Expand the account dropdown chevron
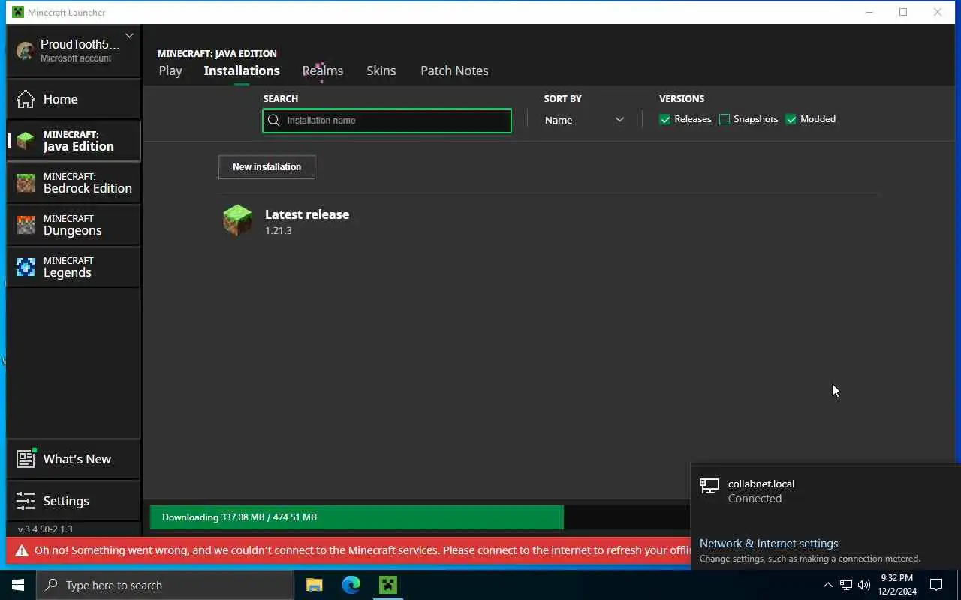The height and width of the screenshot is (600, 961). pyautogui.click(x=129, y=35)
